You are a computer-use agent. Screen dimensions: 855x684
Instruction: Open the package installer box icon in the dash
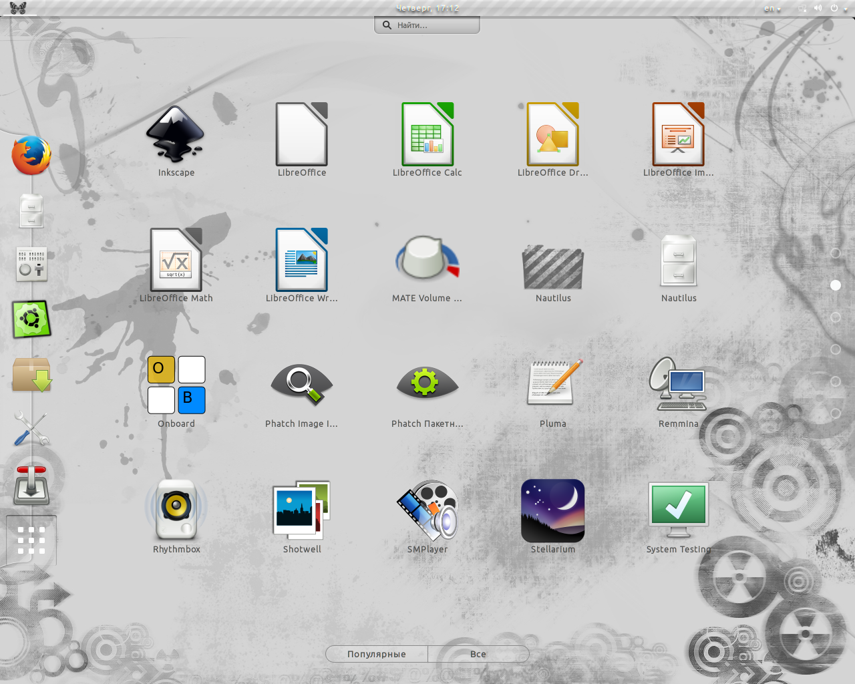(31, 375)
